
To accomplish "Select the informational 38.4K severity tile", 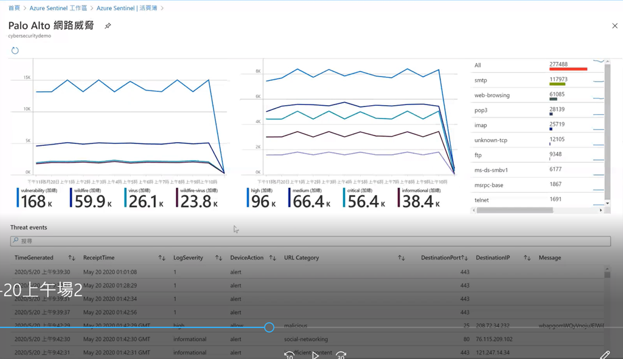I will [x=420, y=198].
